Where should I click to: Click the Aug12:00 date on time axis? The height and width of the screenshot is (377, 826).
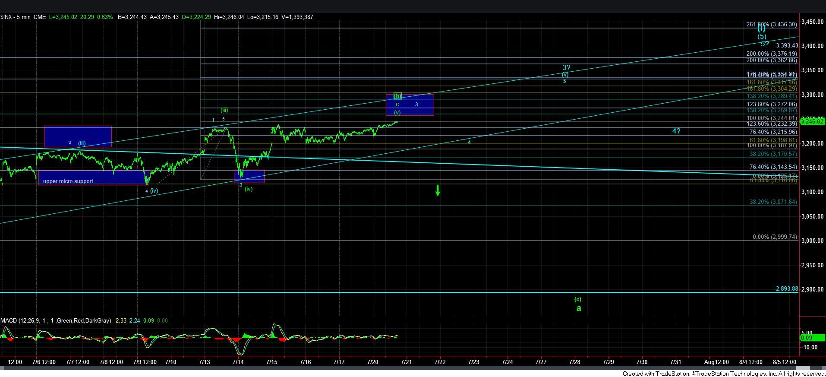point(716,362)
